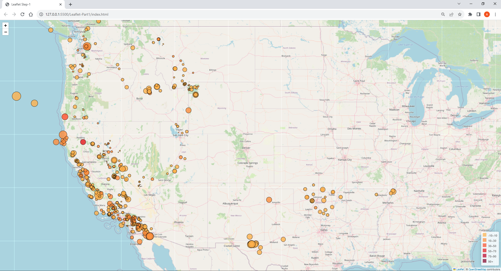Screen dimensions: 501x271
Task: Click the address bar URL
Action: tap(77, 14)
